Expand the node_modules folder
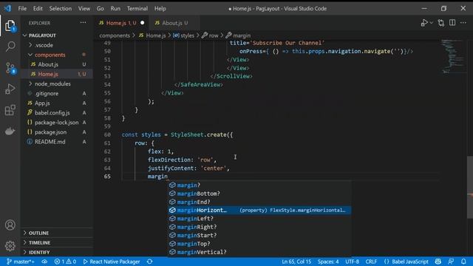Image resolution: width=473 pixels, height=266 pixels. pos(58,83)
